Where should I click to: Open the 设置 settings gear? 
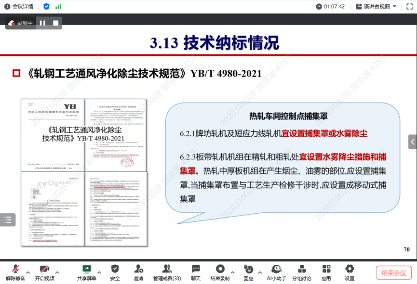[350, 269]
